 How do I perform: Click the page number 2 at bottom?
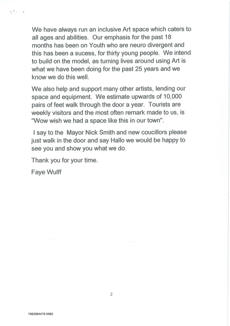pos(111,294)
